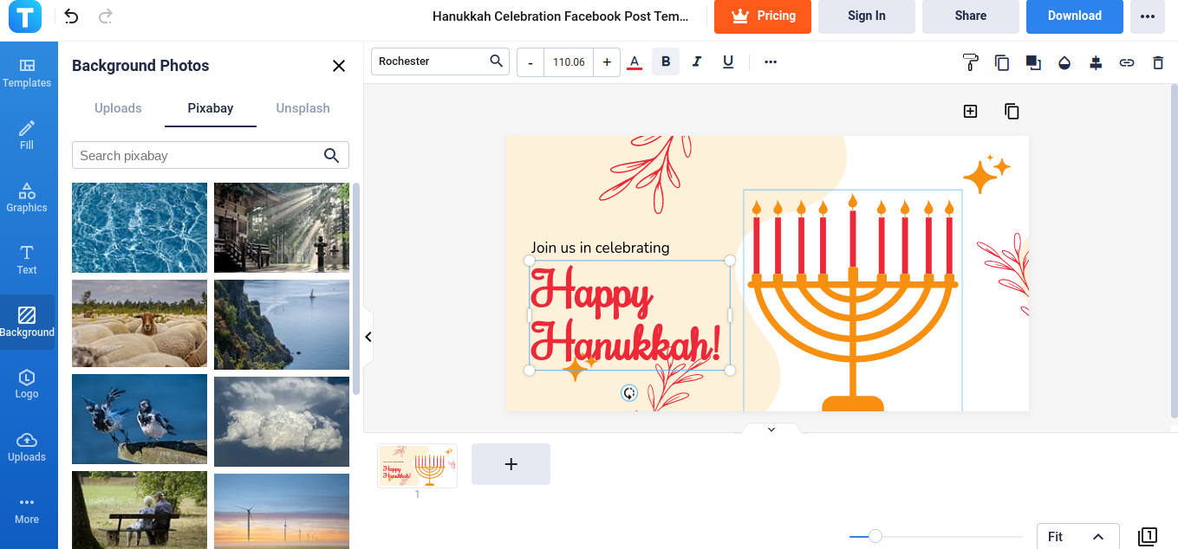The width and height of the screenshot is (1178, 549).
Task: Open the Logo panel
Action: (x=27, y=384)
